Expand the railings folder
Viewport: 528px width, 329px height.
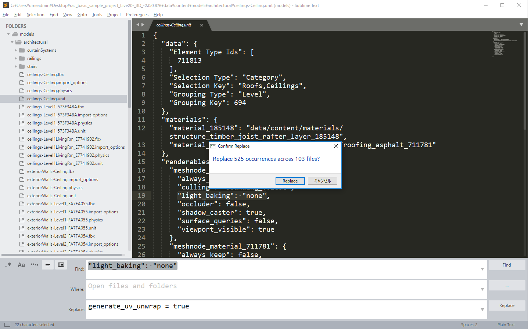tap(16, 58)
